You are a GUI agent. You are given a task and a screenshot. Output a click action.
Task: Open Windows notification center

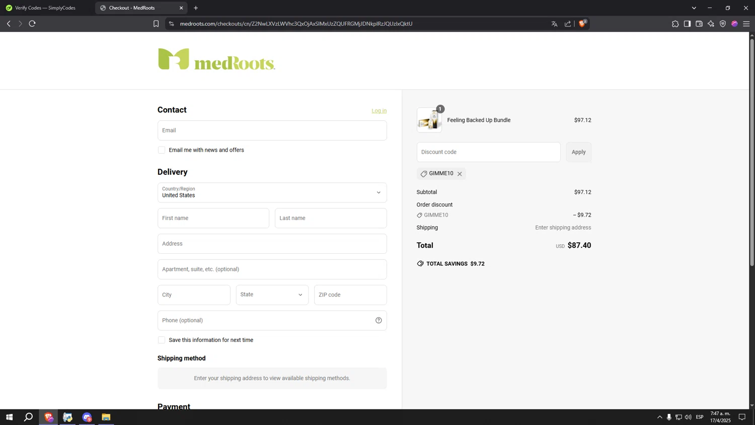[x=742, y=417]
